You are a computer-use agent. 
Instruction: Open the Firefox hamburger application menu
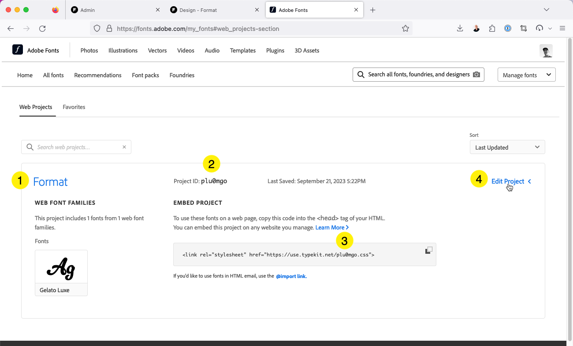click(562, 28)
